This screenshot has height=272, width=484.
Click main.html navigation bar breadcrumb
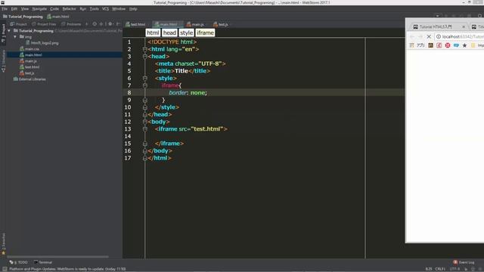click(x=58, y=17)
